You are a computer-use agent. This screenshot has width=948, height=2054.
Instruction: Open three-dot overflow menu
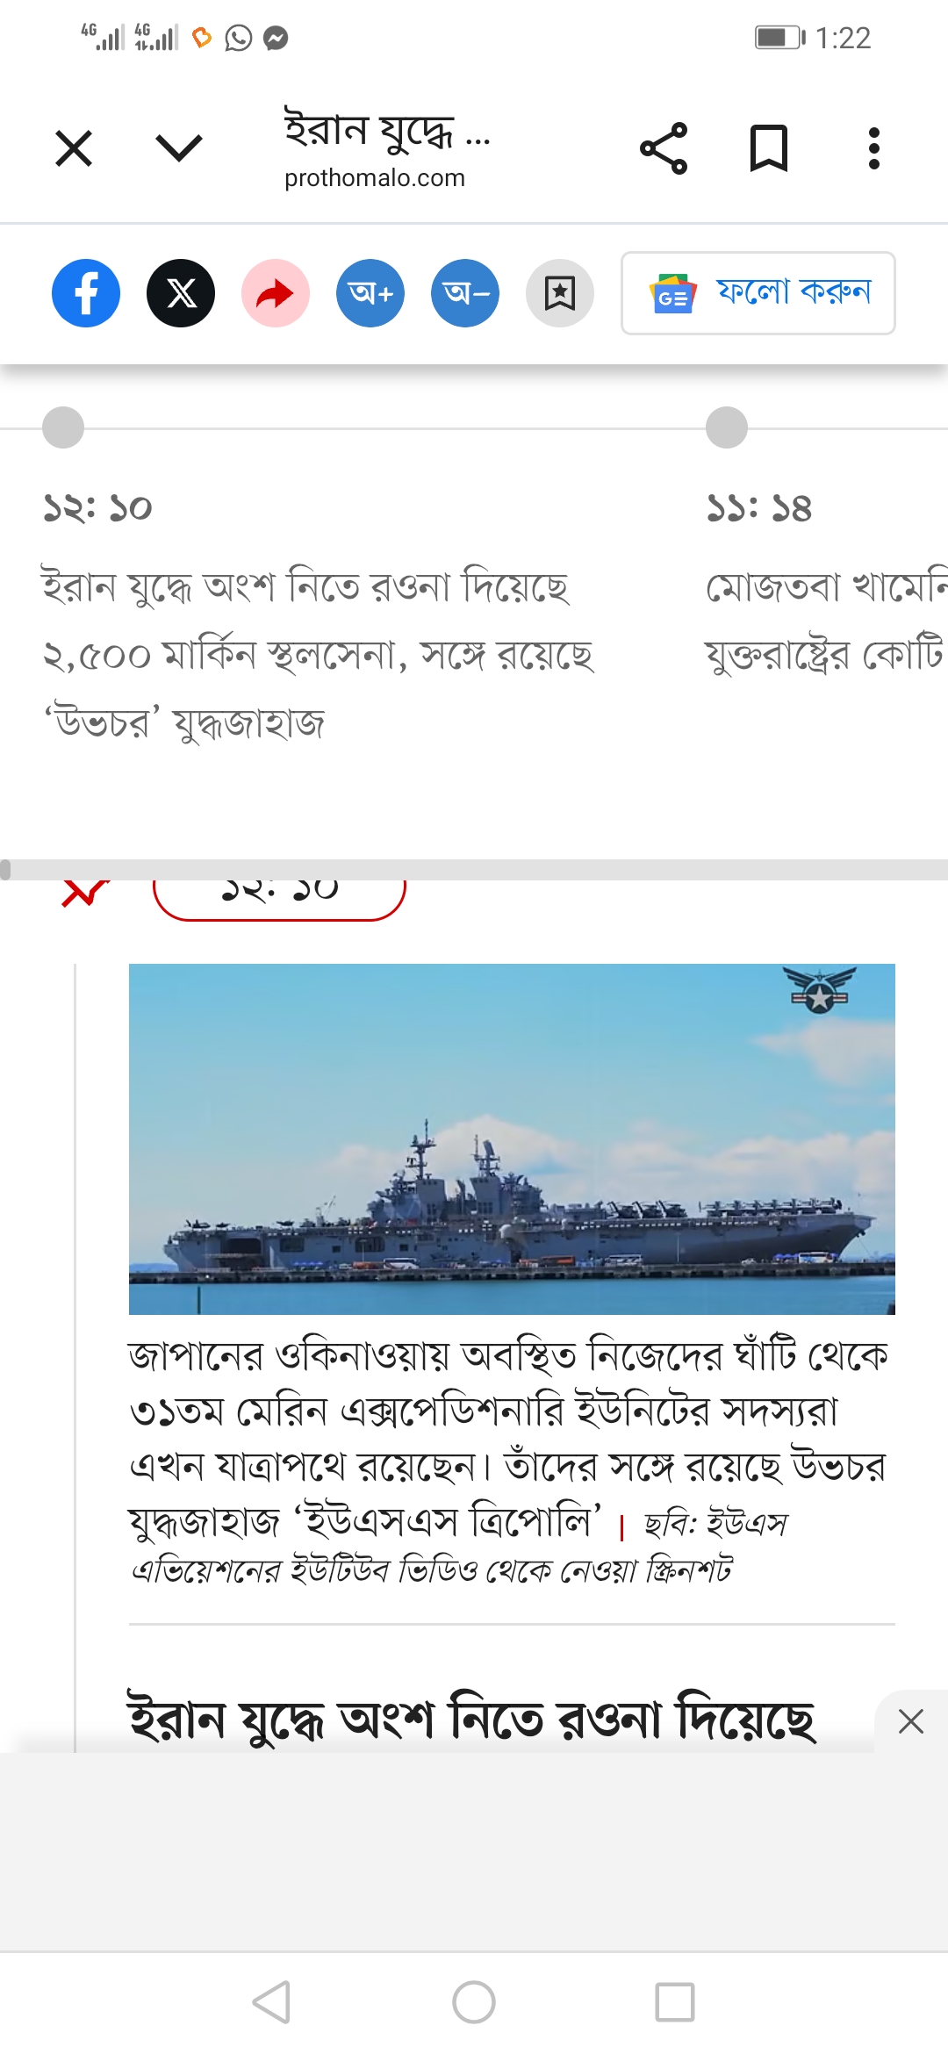click(x=873, y=148)
